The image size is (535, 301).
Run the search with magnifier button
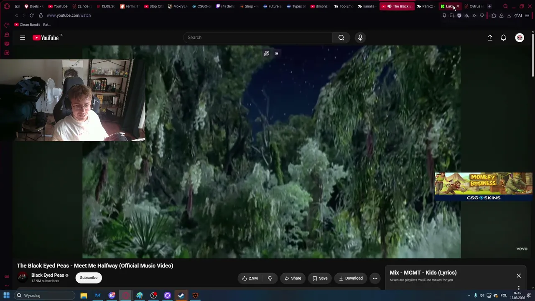[x=341, y=38]
